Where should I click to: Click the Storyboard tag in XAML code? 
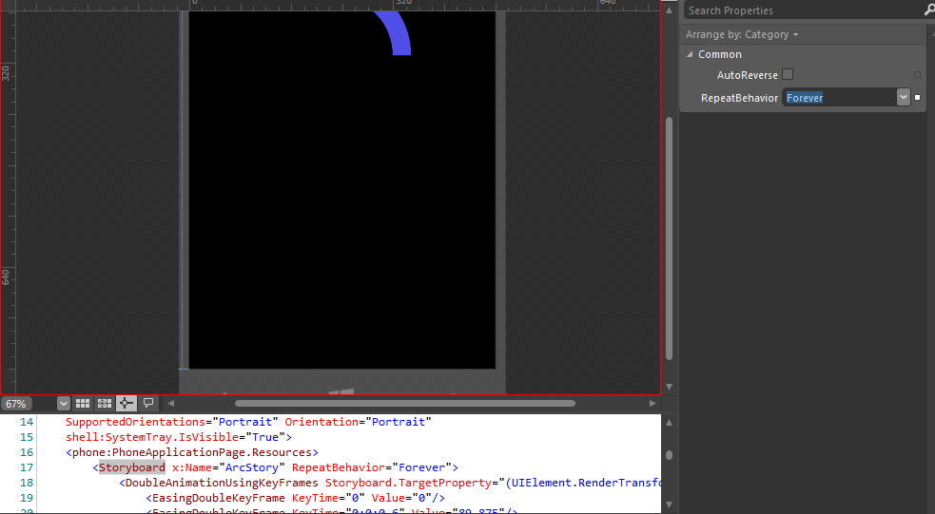click(132, 467)
